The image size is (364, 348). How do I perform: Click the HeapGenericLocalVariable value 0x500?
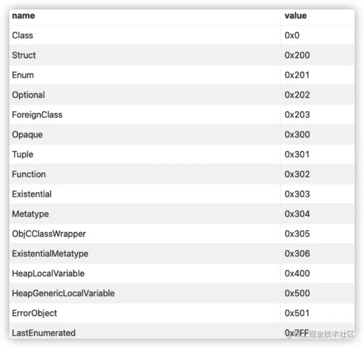[x=297, y=294]
